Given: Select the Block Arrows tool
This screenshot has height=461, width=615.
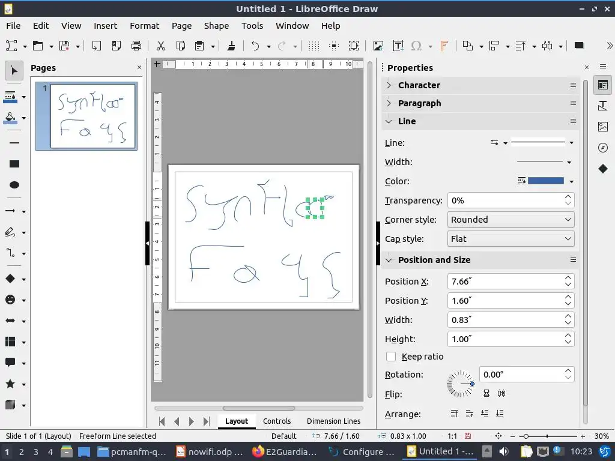Looking at the screenshot, I should coord(11,321).
